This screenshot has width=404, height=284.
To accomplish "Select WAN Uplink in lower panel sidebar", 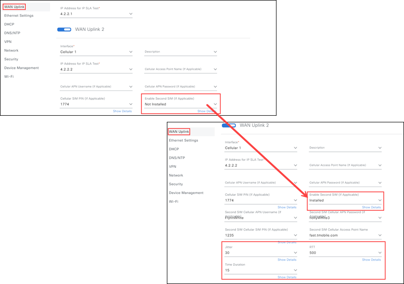I will coord(179,132).
